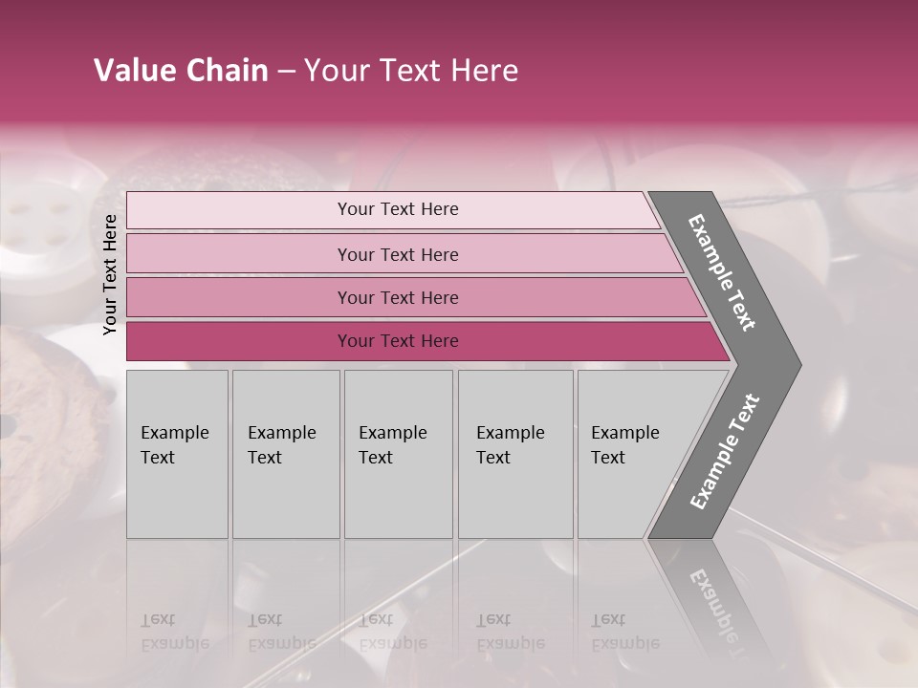The image size is (918, 688).
Task: Select the fourth gray 'Example Text' box
Action: (x=514, y=454)
